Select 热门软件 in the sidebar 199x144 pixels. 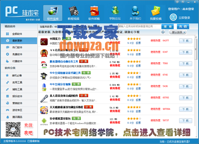click(x=19, y=47)
